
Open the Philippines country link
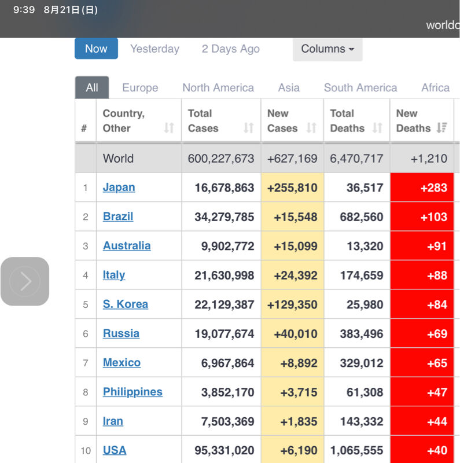(x=133, y=392)
